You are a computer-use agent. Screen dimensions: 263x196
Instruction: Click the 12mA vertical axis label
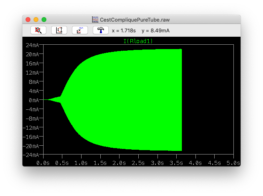32,73
